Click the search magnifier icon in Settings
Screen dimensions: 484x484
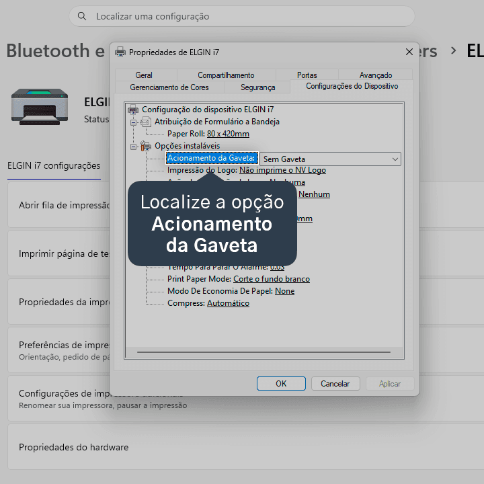(82, 16)
